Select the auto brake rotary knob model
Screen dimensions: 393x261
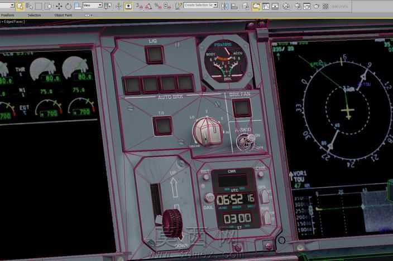(x=208, y=131)
